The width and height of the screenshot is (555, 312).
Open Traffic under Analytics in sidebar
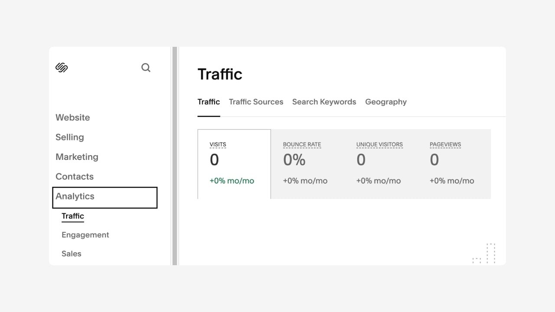coord(73,216)
